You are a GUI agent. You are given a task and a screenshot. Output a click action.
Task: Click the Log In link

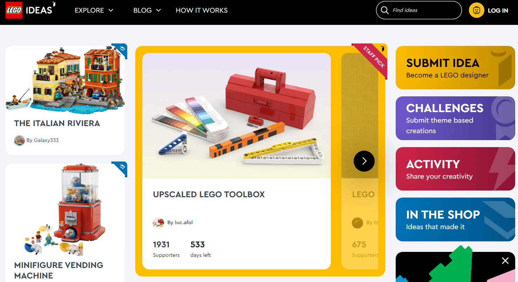(x=498, y=11)
